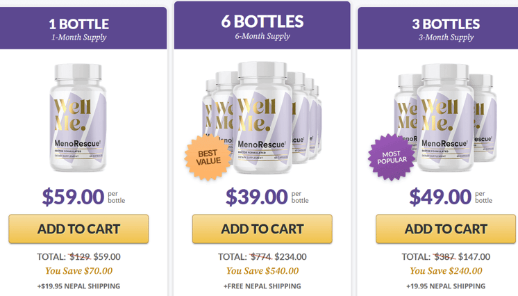Click the 1 Bottle header banner
This screenshot has width=518, height=296.
(x=83, y=28)
